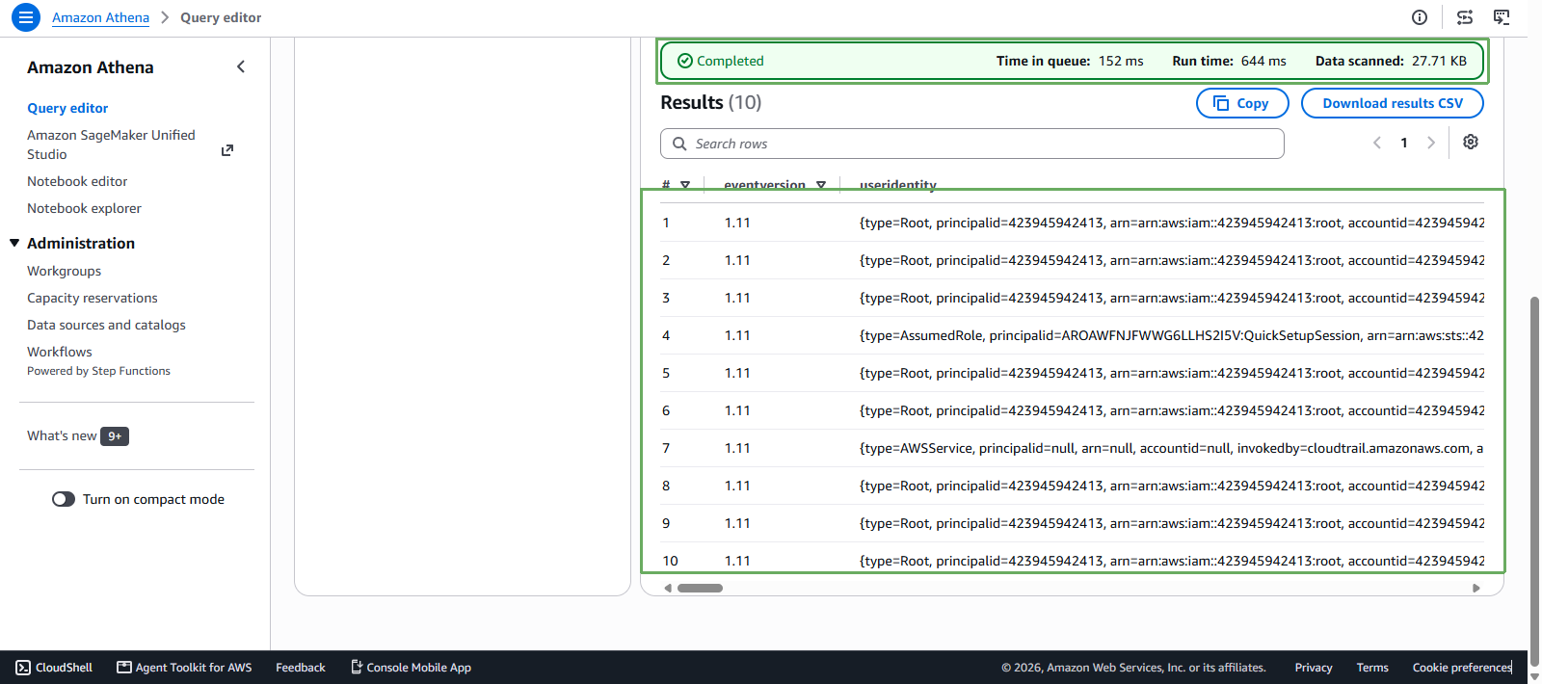Open Notebook editor from side navigation
The height and width of the screenshot is (684, 1542).
[x=77, y=181]
